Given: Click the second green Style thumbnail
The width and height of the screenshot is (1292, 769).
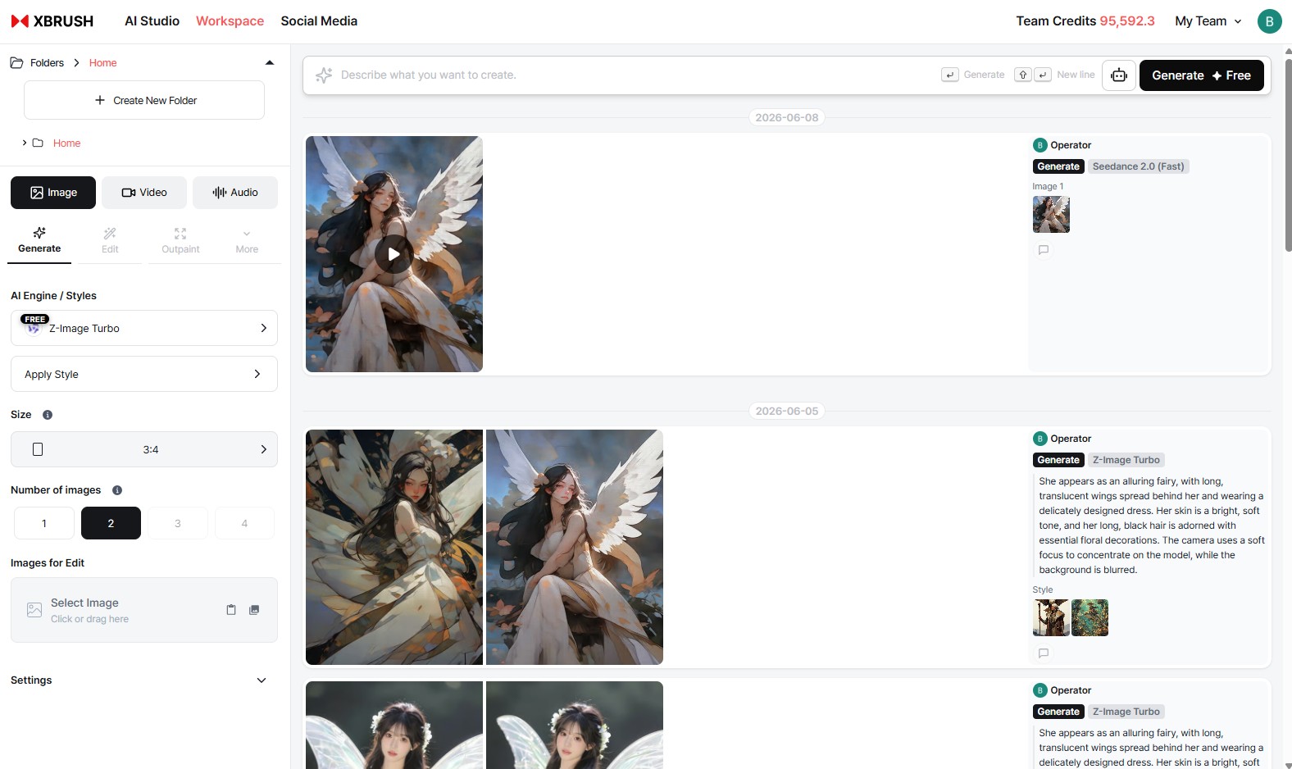Looking at the screenshot, I should point(1090,618).
